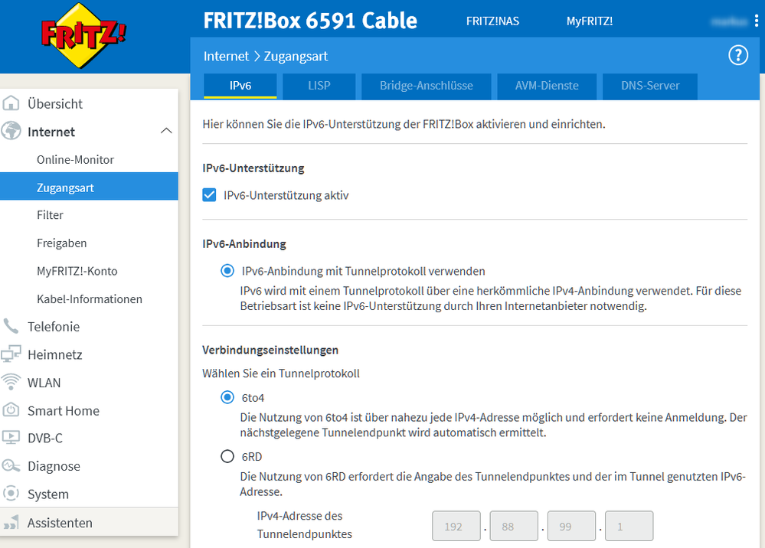Open MyFRITZ! from header
Viewport: 765px width, 548px height.
pos(590,21)
